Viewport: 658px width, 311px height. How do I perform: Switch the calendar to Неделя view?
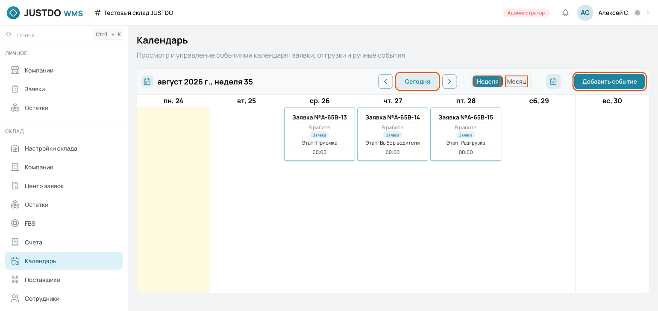[488, 81]
